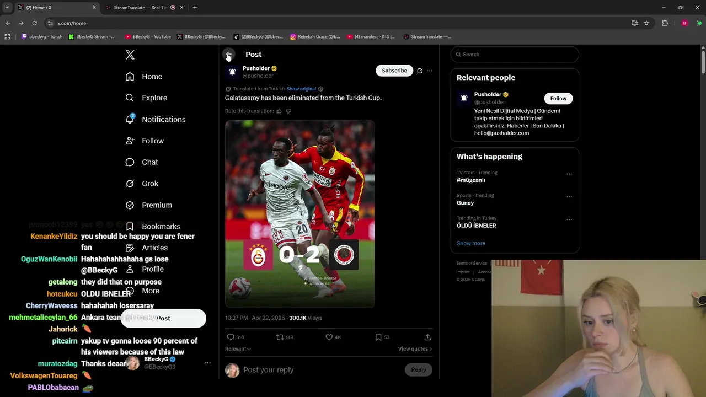706x397 pixels.
Task: Follow Pusholder in Relevant people
Action: (x=558, y=99)
